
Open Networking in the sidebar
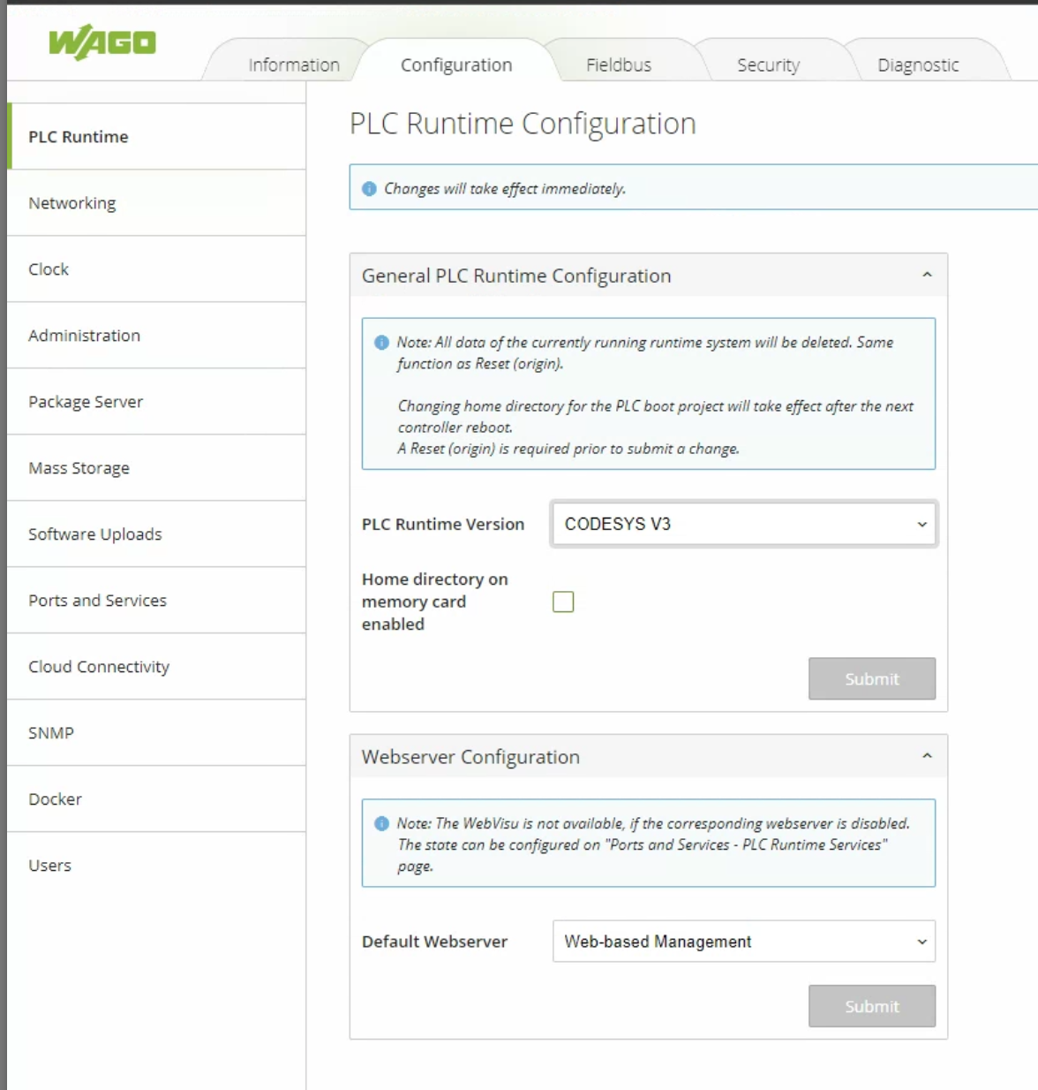[72, 203]
